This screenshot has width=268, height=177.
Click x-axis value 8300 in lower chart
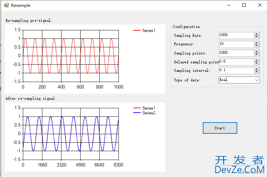coord(118,165)
